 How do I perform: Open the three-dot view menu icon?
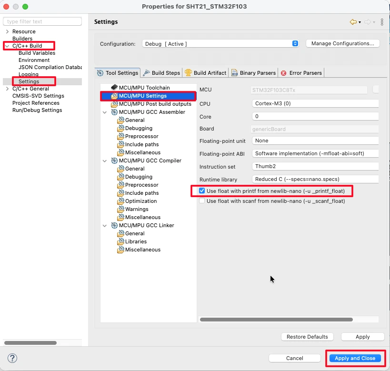382,22
